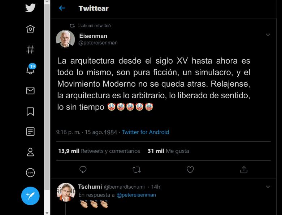
Task: Open Messages envelope icon
Action: point(30,90)
